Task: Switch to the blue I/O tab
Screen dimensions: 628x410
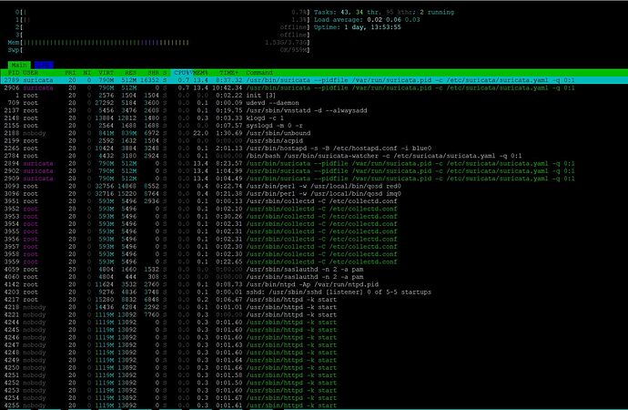Action: [x=44, y=65]
